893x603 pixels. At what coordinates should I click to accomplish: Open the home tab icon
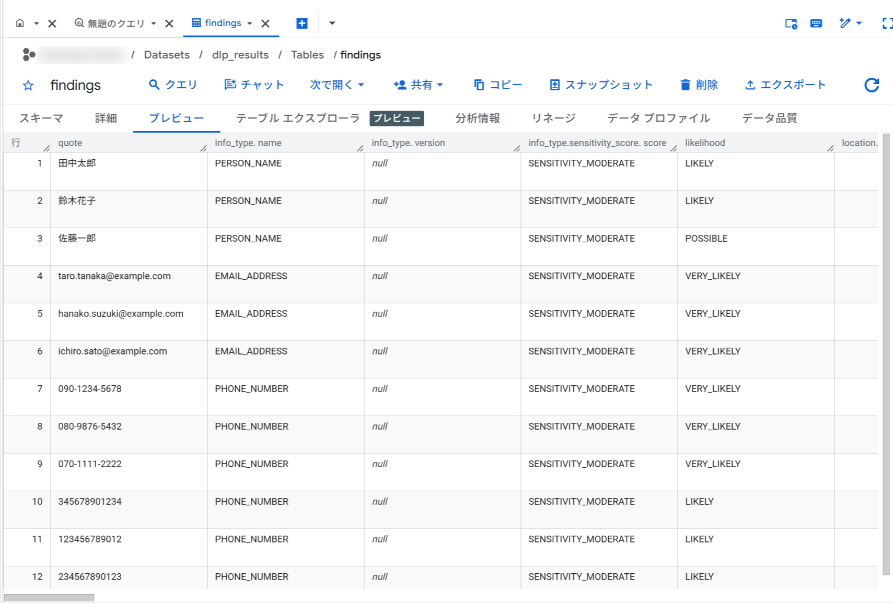20,23
